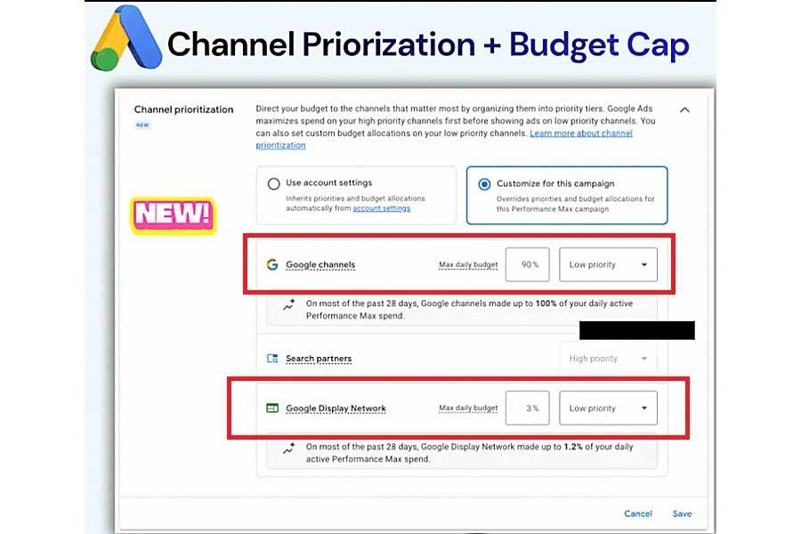The image size is (801, 534).
Task: Click Max daily budget label for Google channels
Action: coord(468,264)
